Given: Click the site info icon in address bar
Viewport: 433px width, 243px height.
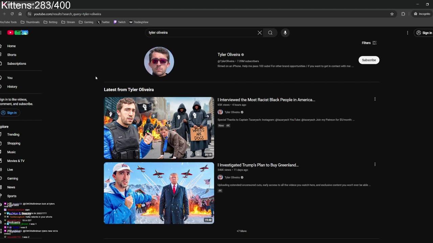Looking at the screenshot, I should (29, 14).
